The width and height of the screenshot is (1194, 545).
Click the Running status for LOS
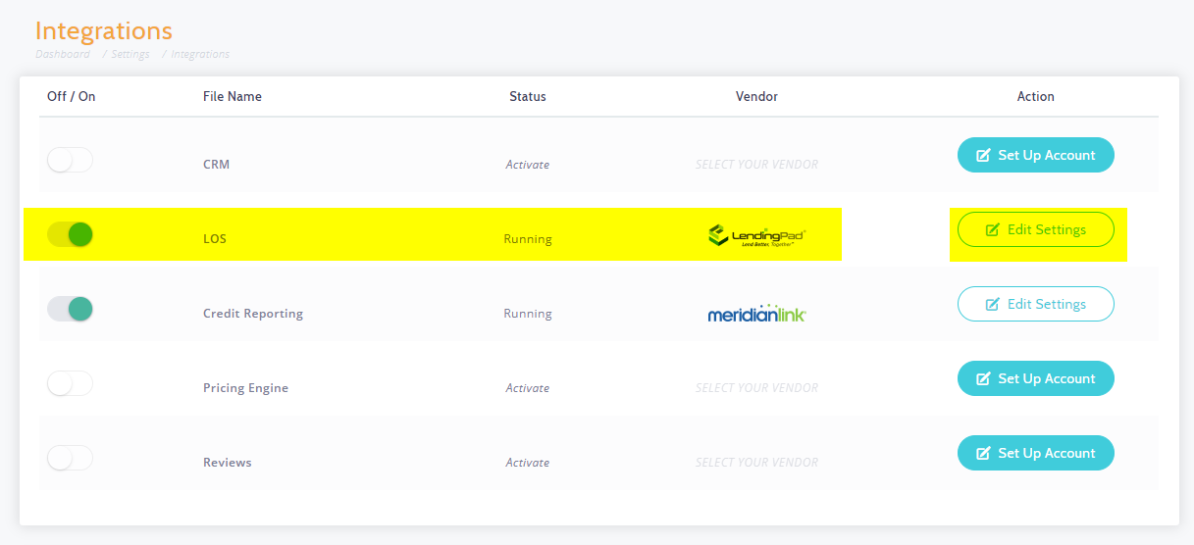coord(528,239)
